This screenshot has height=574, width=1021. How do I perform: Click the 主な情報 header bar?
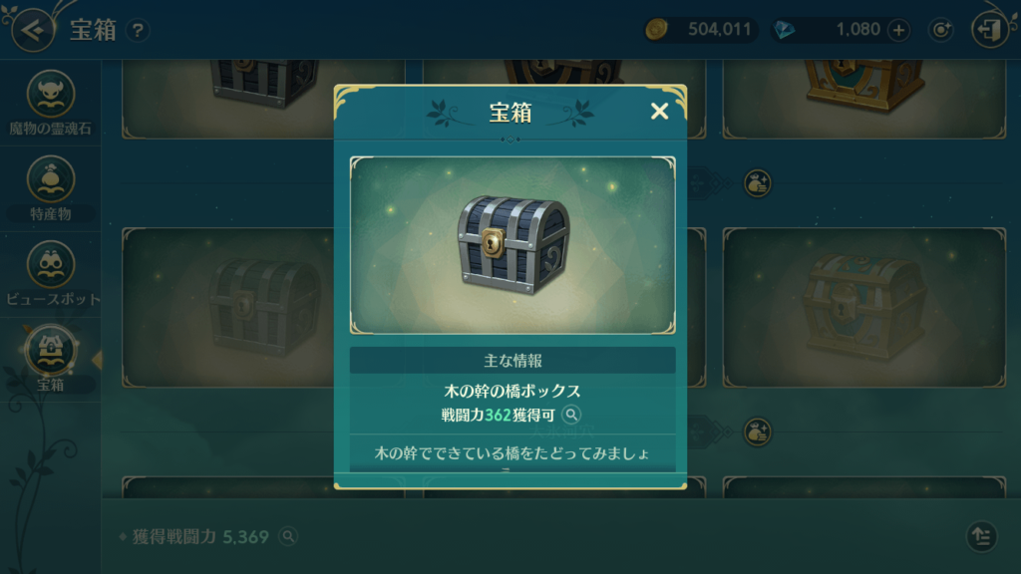(x=512, y=361)
